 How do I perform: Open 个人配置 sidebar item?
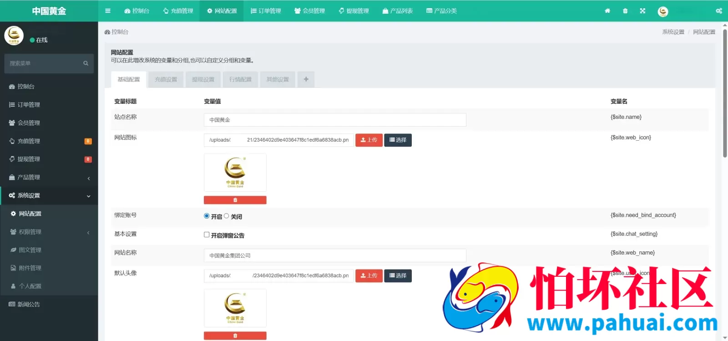[49, 286]
